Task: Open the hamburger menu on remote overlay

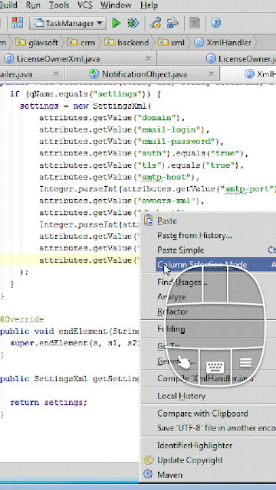Action: tap(245, 362)
